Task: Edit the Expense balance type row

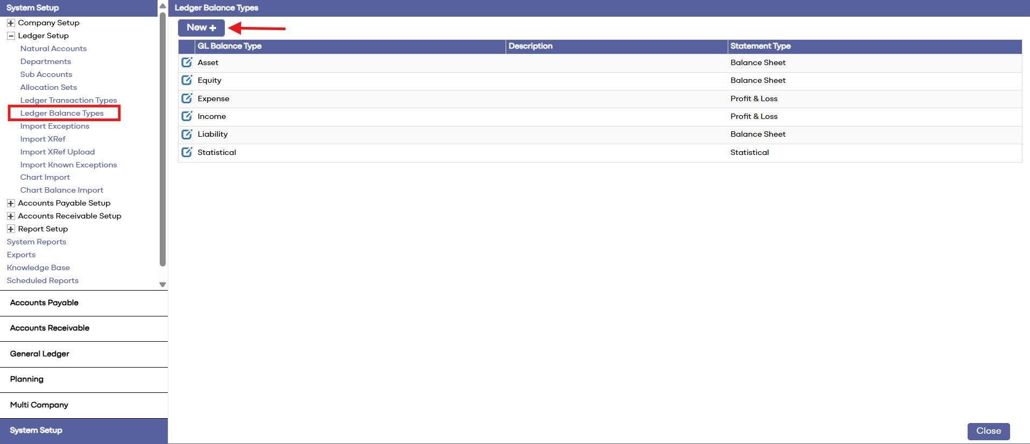Action: (187, 98)
